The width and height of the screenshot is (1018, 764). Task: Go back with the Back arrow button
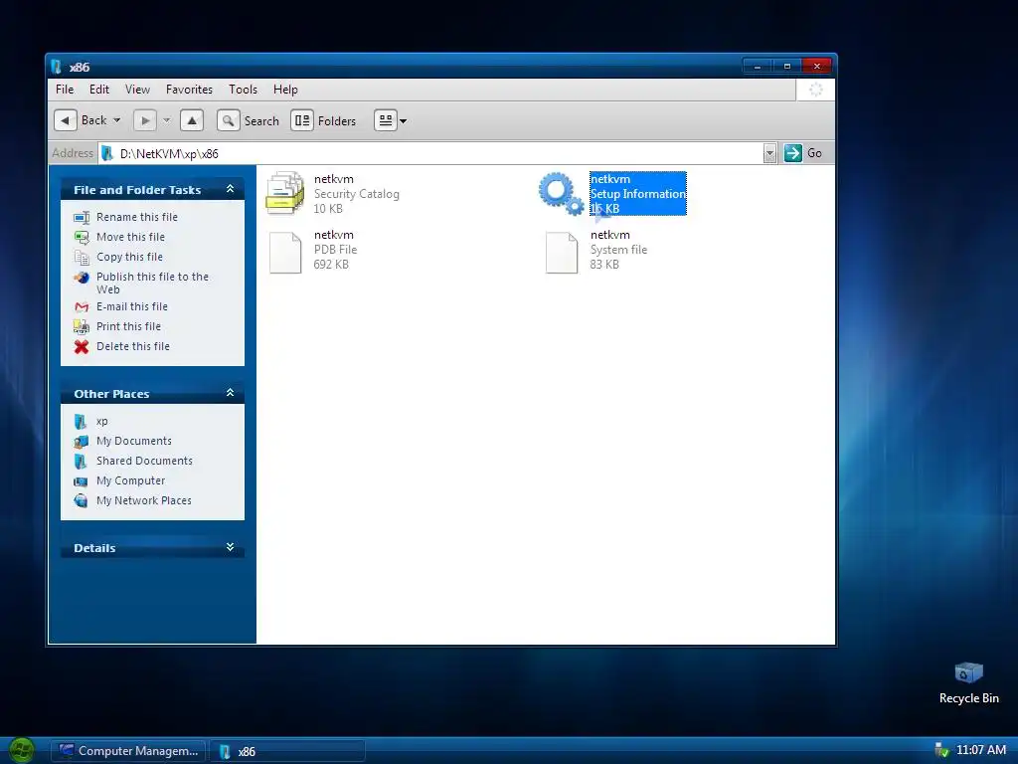pyautogui.click(x=66, y=120)
